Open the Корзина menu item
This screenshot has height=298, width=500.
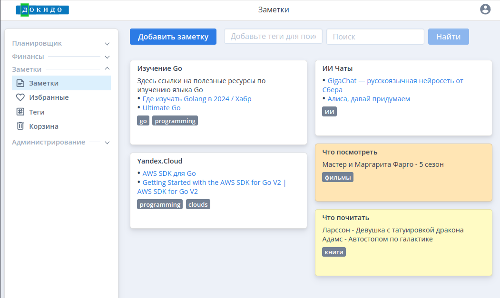point(61,126)
